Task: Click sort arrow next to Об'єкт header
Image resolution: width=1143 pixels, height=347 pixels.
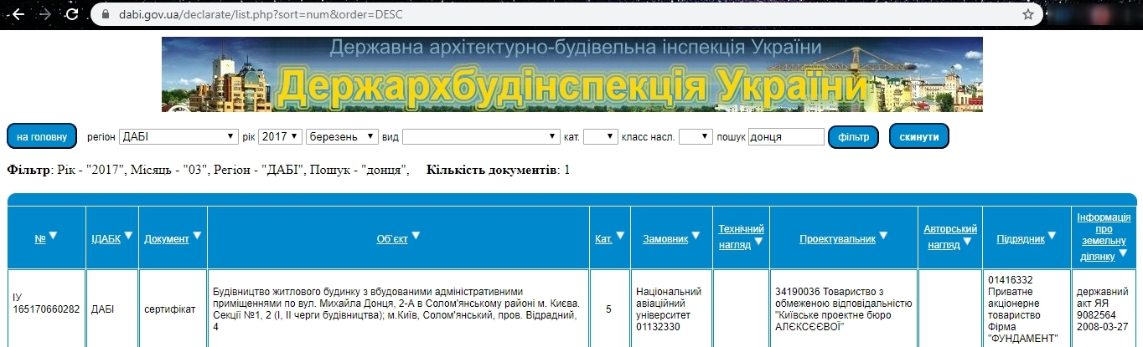Action: coord(416,237)
